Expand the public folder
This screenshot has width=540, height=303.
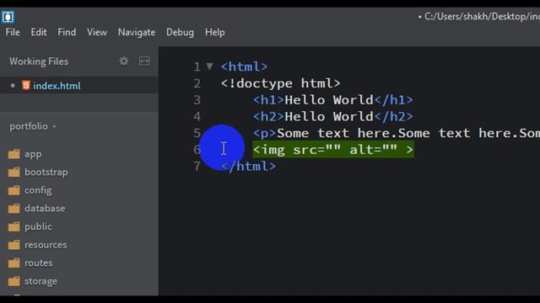click(38, 226)
